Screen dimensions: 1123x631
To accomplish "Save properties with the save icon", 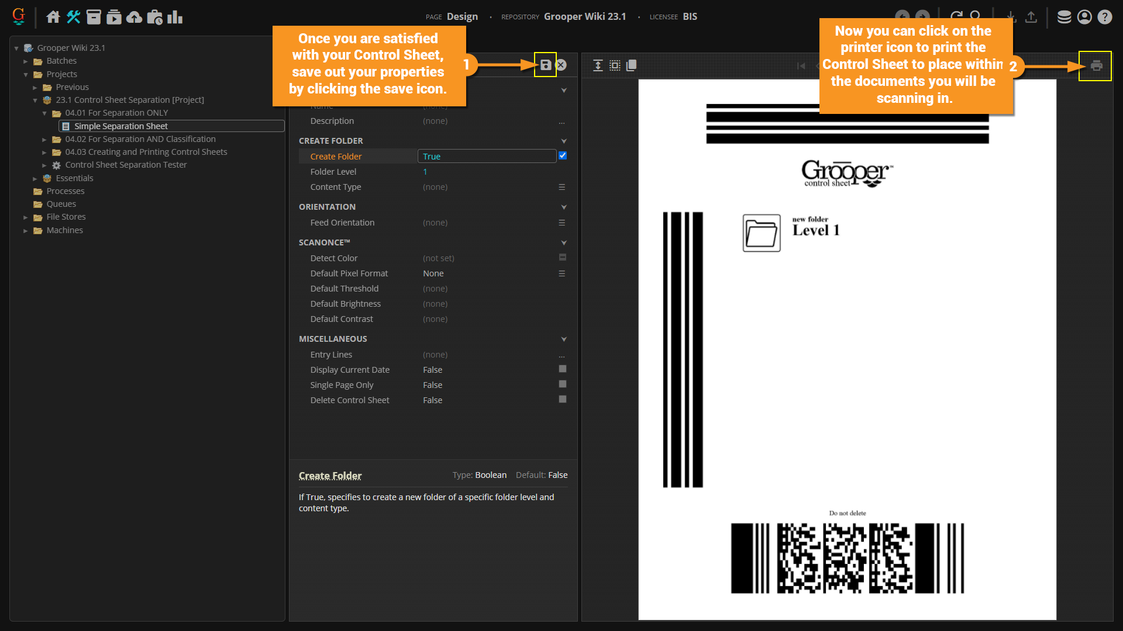I will pos(545,65).
